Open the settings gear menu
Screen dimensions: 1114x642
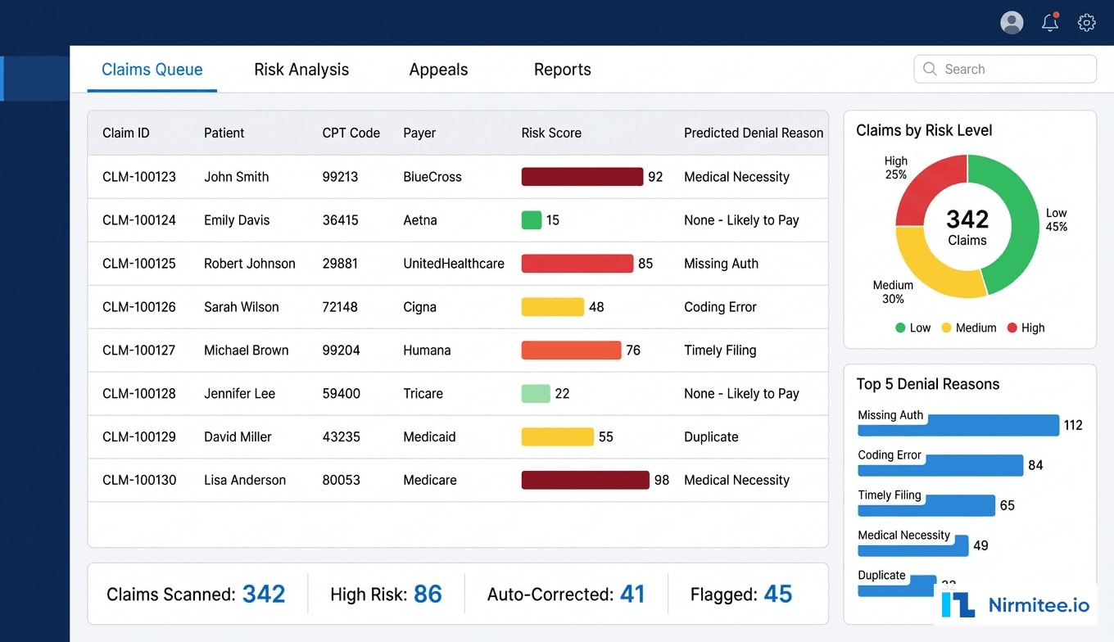(1086, 22)
